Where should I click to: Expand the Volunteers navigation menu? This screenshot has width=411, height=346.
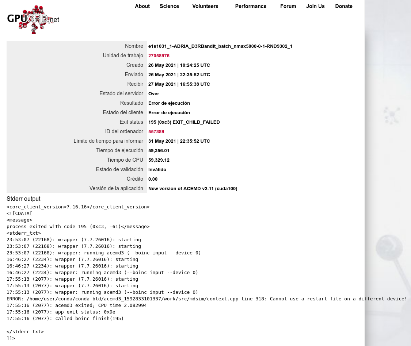click(205, 6)
